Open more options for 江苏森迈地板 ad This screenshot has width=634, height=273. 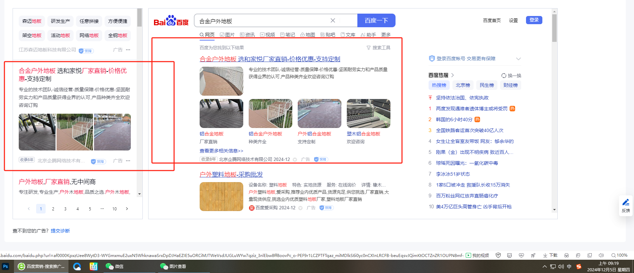(x=128, y=50)
